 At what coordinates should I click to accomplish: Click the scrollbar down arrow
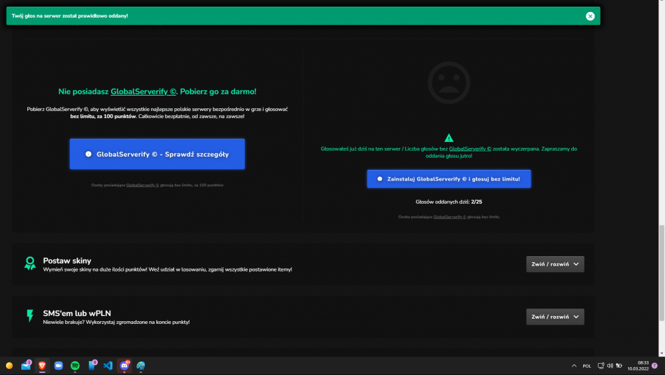tap(661, 353)
